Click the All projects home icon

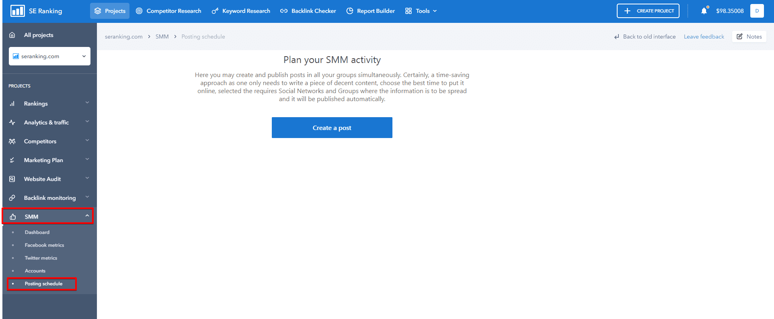[x=12, y=35]
